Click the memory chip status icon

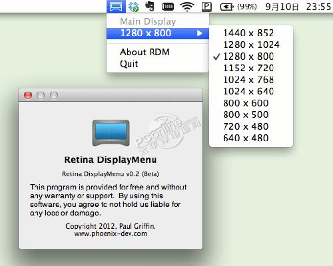pos(168,7)
